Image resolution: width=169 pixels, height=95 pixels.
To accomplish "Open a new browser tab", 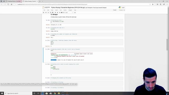I will coord(40,1).
